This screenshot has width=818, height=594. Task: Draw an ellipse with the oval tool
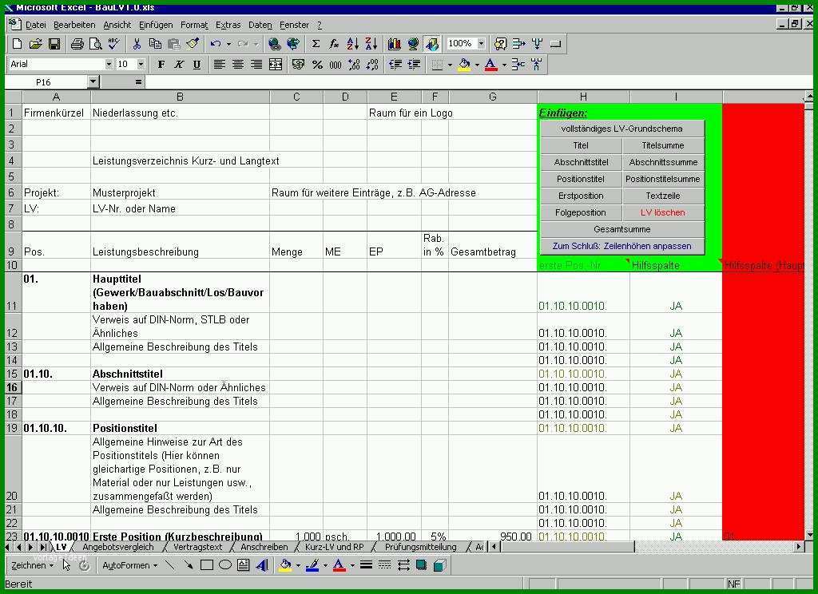(224, 565)
